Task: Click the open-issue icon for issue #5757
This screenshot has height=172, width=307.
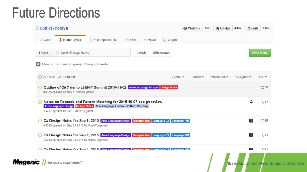Action: click(40, 102)
